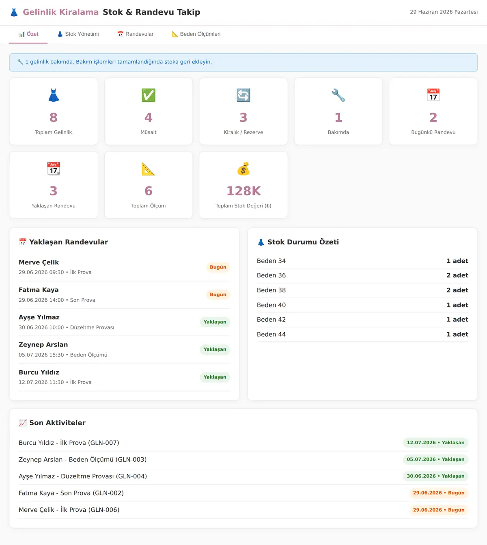The width and height of the screenshot is (487, 545).
Task: Click the 'Zeynep Arslan - Beden Ölçümü (GLN-003)' activity
Action: click(x=83, y=459)
